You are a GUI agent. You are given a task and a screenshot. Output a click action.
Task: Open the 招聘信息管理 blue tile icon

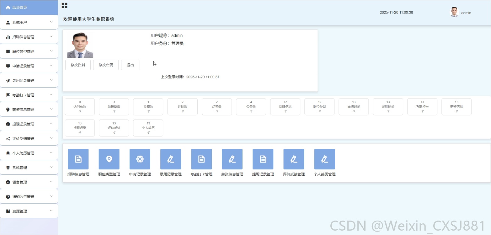78,159
